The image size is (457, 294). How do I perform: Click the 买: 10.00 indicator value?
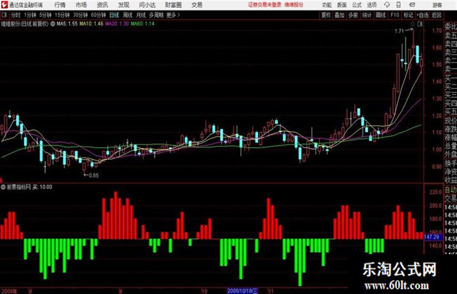click(x=42, y=187)
